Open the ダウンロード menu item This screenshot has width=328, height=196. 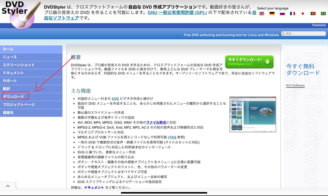(31, 97)
